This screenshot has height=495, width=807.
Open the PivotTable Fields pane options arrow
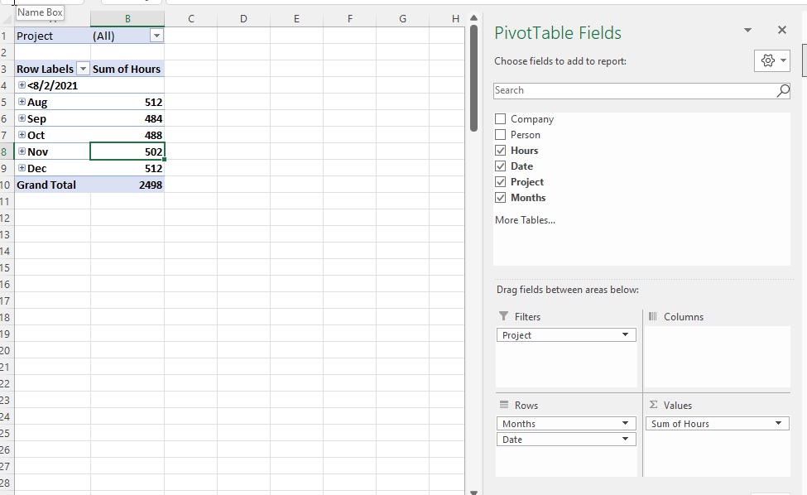tap(747, 30)
